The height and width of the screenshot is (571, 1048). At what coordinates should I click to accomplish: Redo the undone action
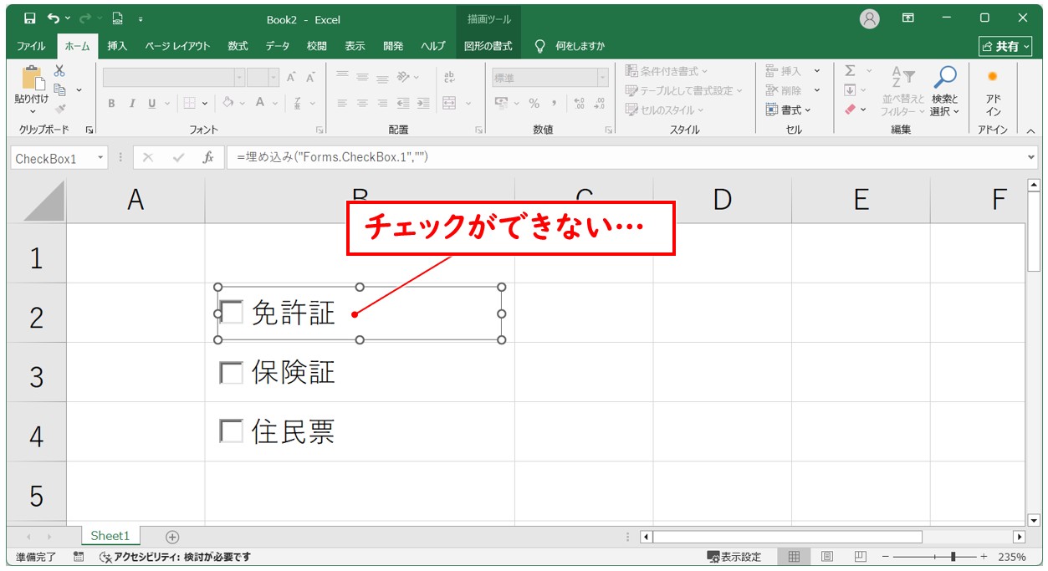point(85,18)
